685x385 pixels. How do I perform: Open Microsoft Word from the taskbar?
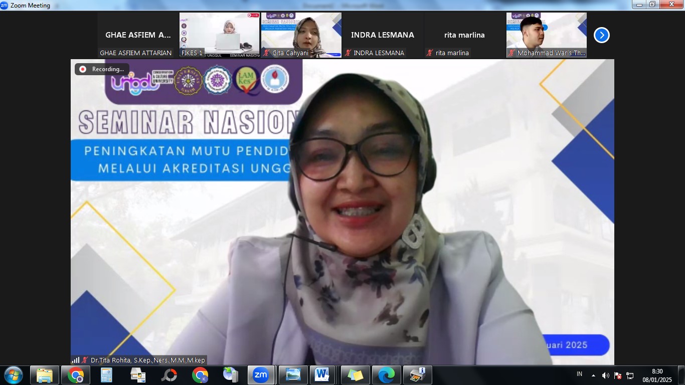point(322,375)
